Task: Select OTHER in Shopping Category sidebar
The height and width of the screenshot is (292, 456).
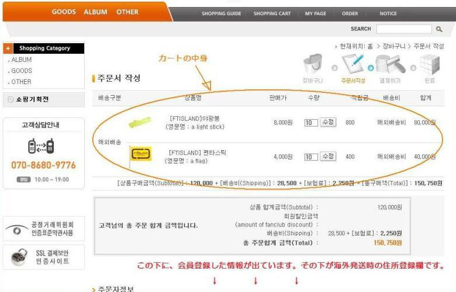Action: point(21,82)
